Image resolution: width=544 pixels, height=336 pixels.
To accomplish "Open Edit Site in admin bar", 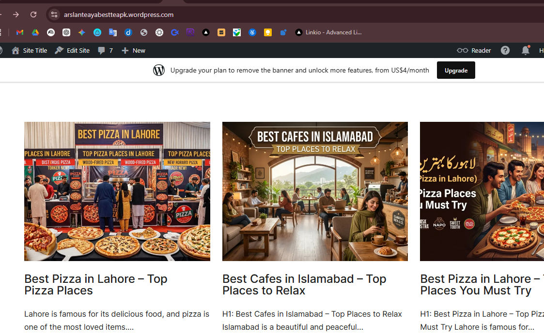I will click(x=72, y=51).
